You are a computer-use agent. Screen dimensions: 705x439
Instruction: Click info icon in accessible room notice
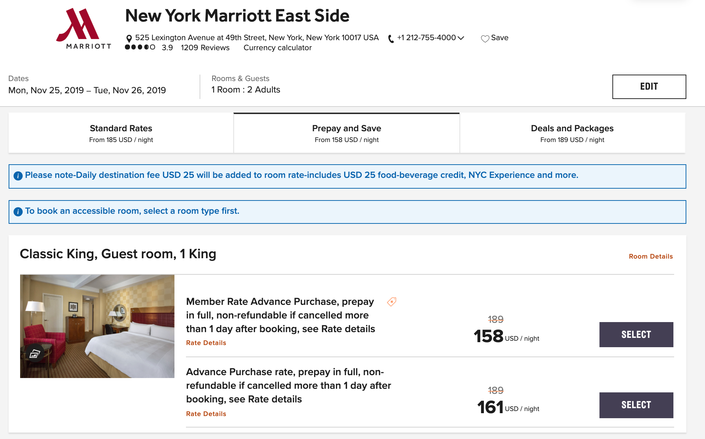[x=18, y=212]
